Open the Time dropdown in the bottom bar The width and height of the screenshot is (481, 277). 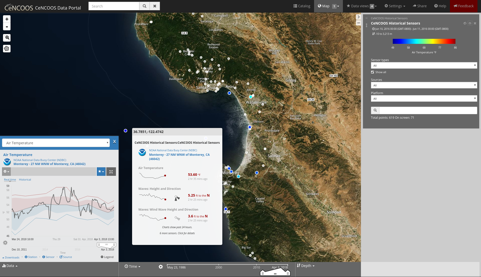click(x=132, y=266)
